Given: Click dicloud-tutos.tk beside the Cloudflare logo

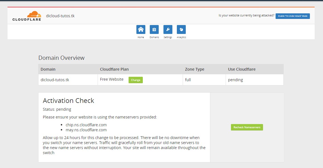Looking at the screenshot, I should coord(61,16).
